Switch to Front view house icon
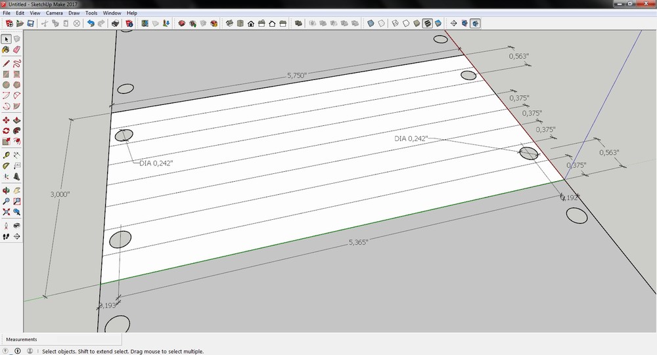Image resolution: width=657 pixels, height=355 pixels. coord(250,24)
